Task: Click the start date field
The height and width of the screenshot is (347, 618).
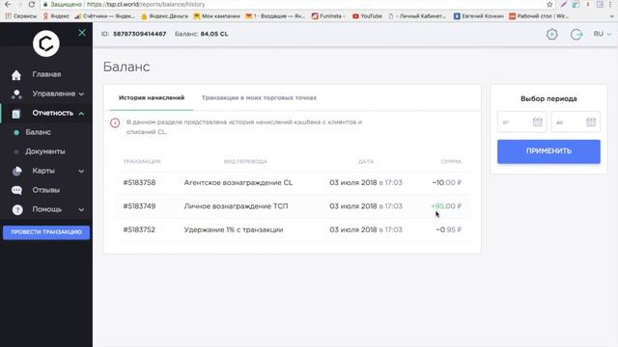Action: click(521, 122)
